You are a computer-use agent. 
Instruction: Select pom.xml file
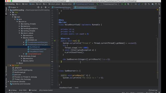(17, 75)
